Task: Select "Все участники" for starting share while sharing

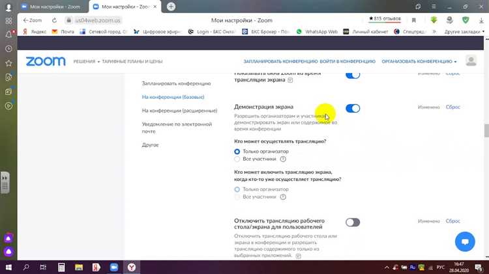Action: click(237, 197)
